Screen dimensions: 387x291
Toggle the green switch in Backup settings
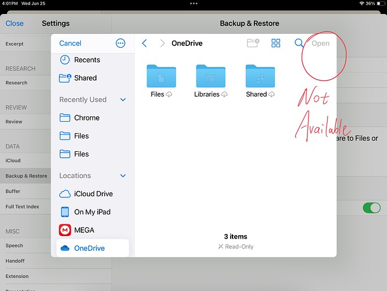[x=371, y=208]
